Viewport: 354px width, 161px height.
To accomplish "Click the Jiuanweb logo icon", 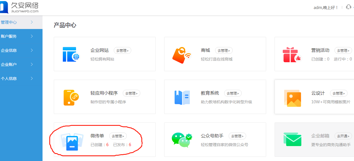I will point(4,7).
